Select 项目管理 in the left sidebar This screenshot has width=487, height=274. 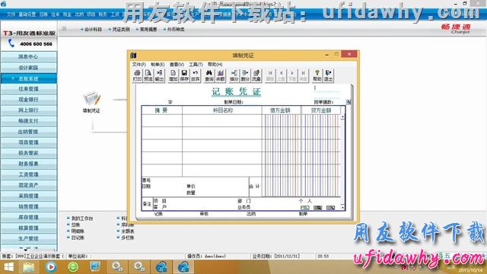click(29, 142)
